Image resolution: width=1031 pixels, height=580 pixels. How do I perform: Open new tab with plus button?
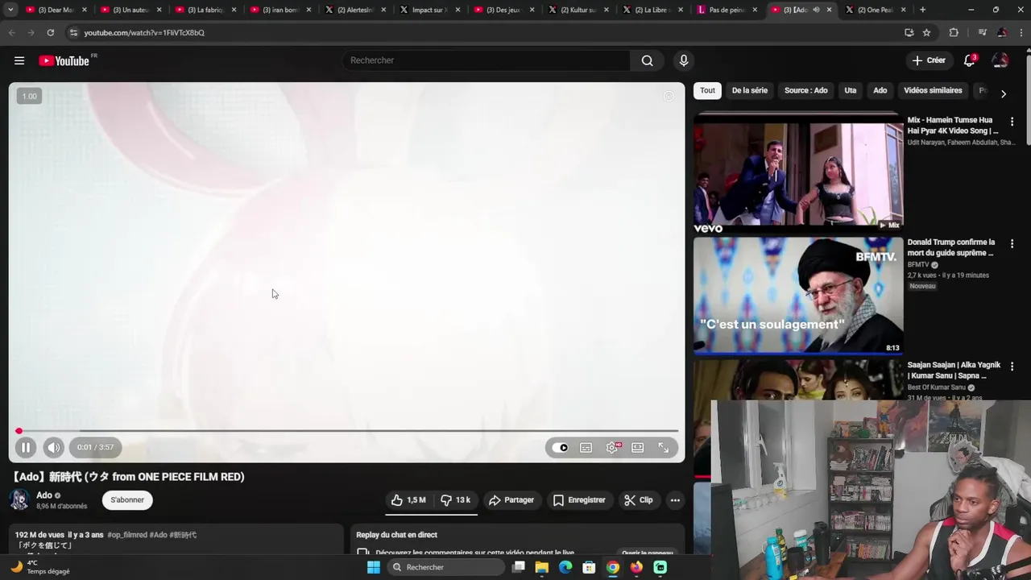pos(922,10)
